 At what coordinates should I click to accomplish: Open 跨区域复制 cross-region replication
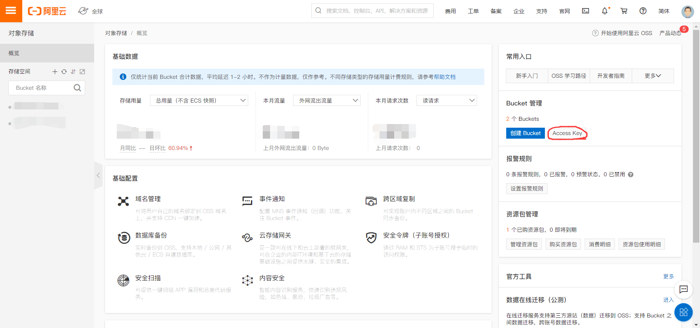click(399, 199)
